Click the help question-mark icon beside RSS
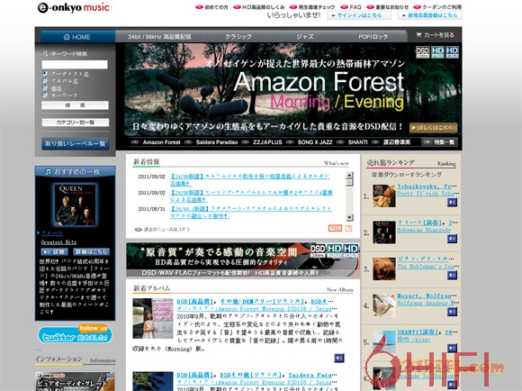Screen dimensions: 522x391 tap(348, 228)
